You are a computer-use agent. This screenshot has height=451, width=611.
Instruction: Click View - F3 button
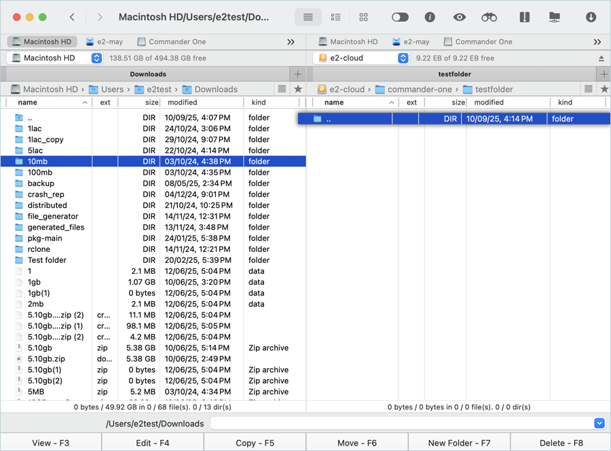pos(51,443)
